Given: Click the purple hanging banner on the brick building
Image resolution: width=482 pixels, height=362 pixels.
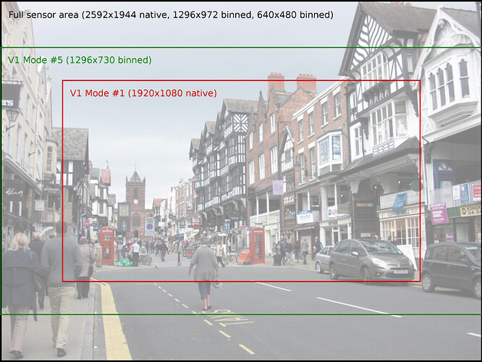Looking at the screenshot, I should coord(278,188).
